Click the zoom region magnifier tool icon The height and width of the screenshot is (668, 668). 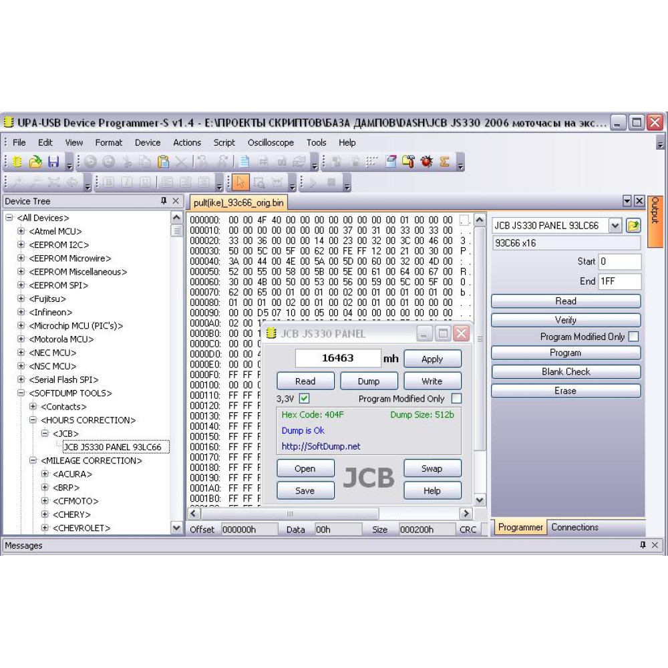pyautogui.click(x=259, y=182)
